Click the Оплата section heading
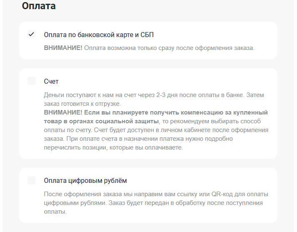The height and width of the screenshot is (232, 297). (39, 6)
